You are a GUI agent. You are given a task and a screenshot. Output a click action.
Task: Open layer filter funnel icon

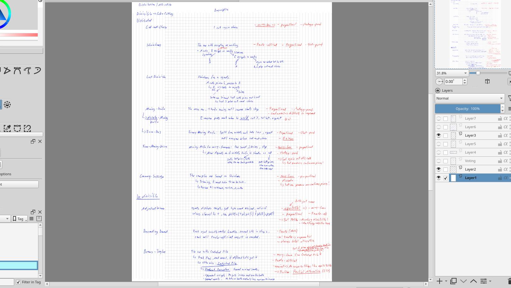click(x=509, y=98)
